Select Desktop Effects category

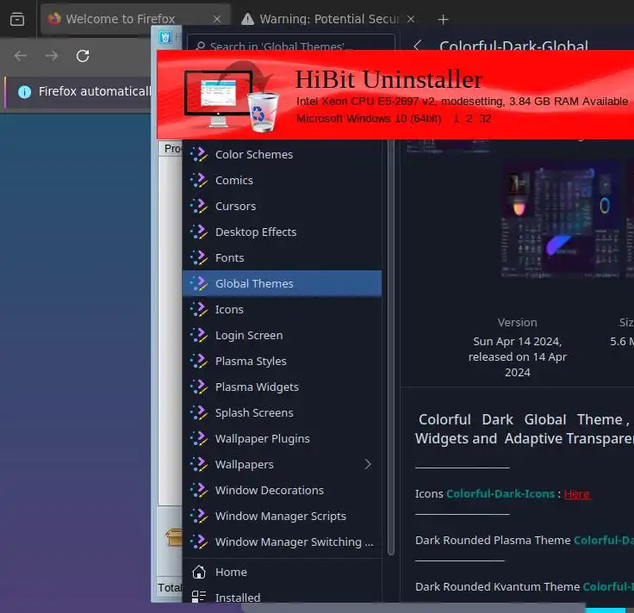(282, 232)
